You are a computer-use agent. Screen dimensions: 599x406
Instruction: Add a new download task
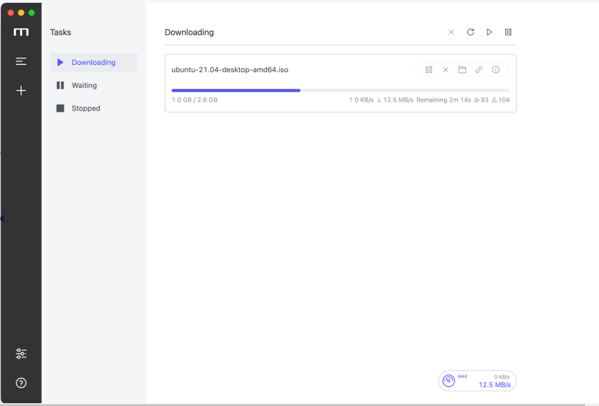[21, 91]
